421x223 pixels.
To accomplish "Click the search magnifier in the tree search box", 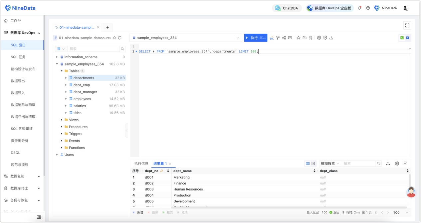I will click(x=122, y=49).
